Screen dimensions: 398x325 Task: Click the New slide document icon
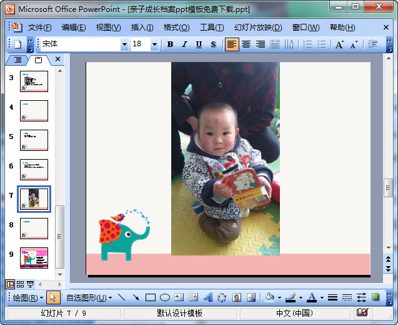pos(17,44)
